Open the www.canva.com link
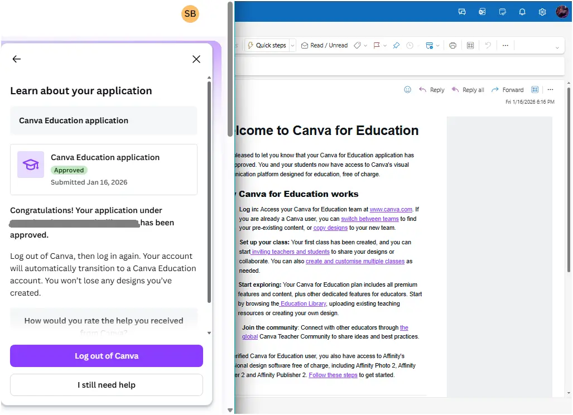Viewport: 573px width, 415px height. [x=391, y=209]
